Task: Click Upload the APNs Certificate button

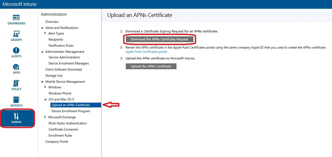Action: coord(151,66)
